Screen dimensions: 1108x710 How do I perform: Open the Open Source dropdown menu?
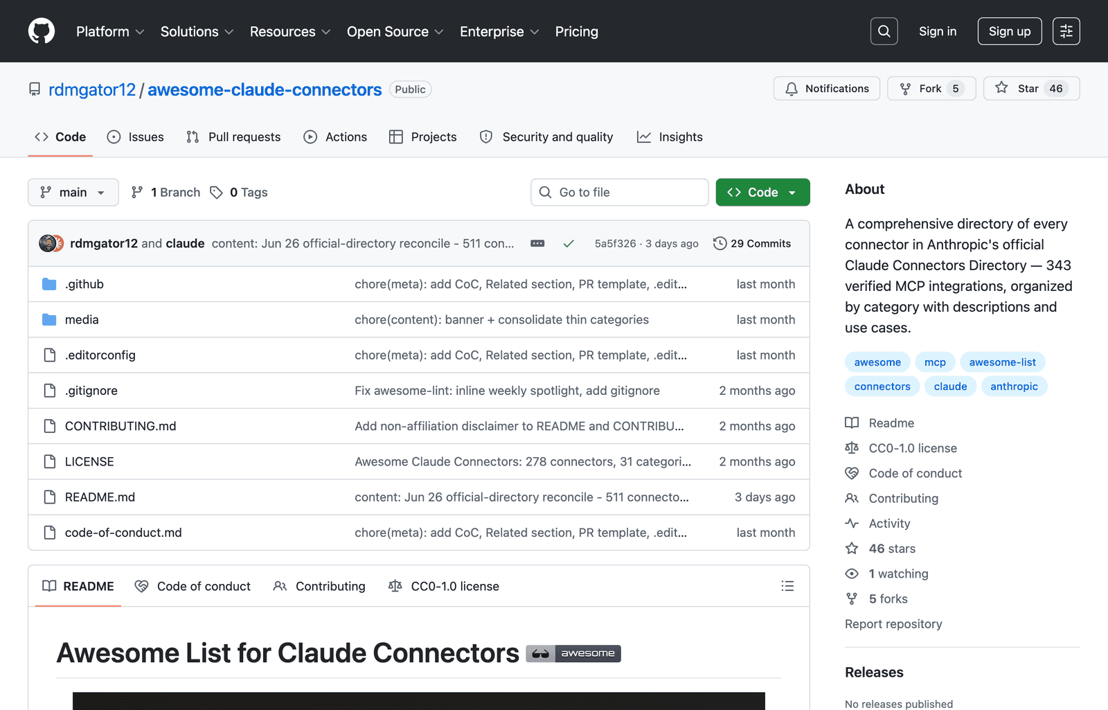coord(395,32)
